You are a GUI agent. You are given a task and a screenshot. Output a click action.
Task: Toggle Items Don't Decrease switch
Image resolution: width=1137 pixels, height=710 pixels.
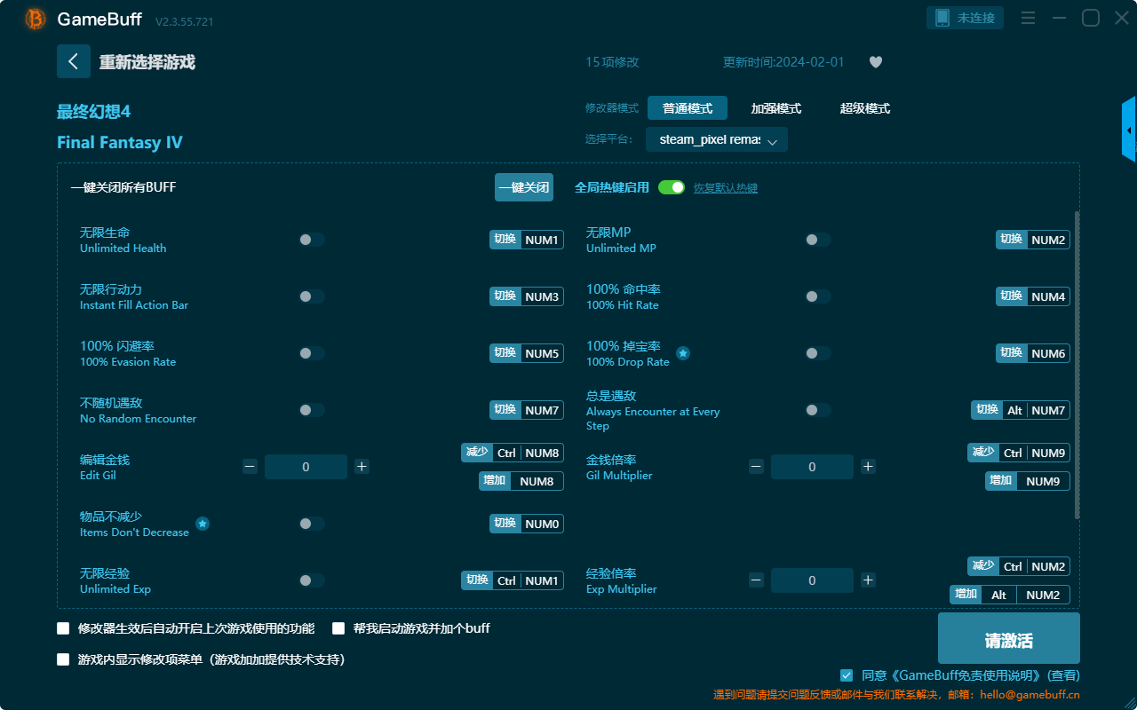[x=312, y=524]
